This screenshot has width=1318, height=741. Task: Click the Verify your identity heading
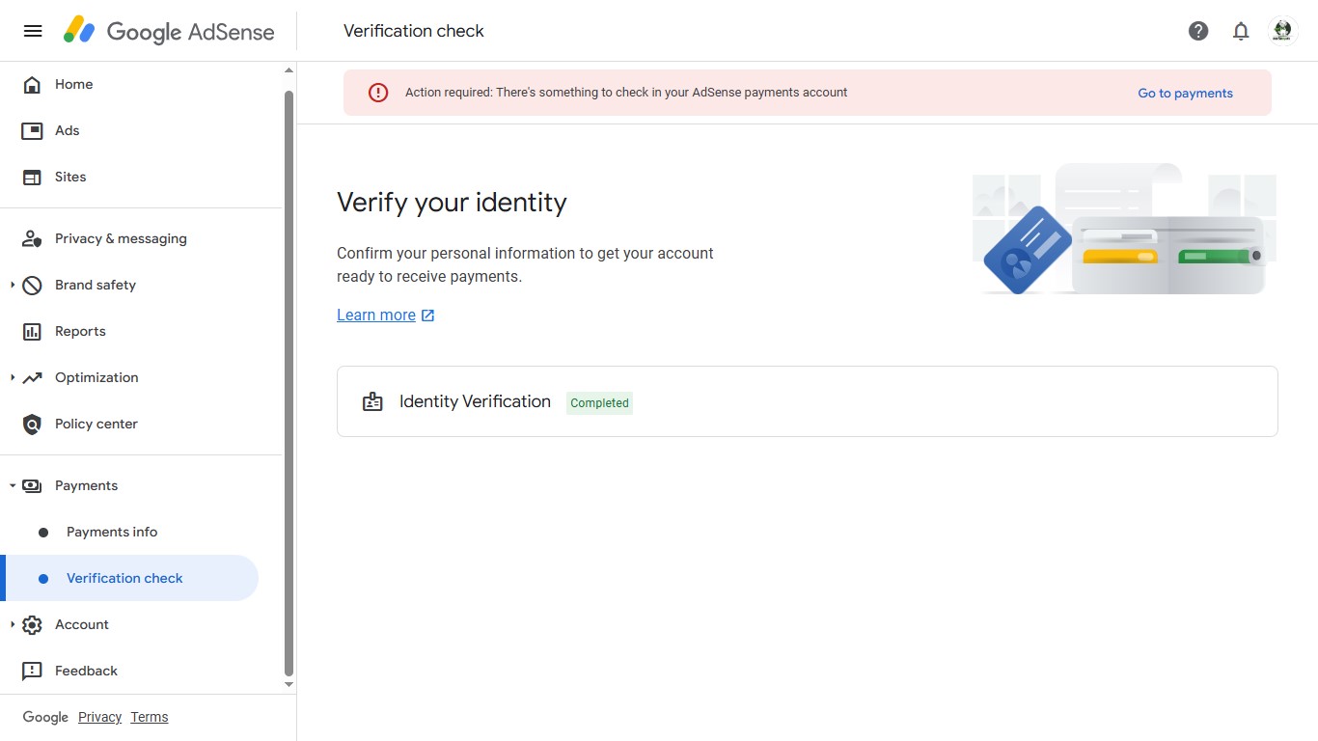coord(452,203)
